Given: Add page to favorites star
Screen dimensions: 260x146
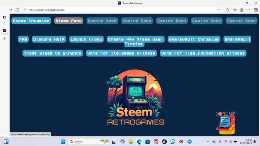Looking at the screenshot, I should coord(219,10).
